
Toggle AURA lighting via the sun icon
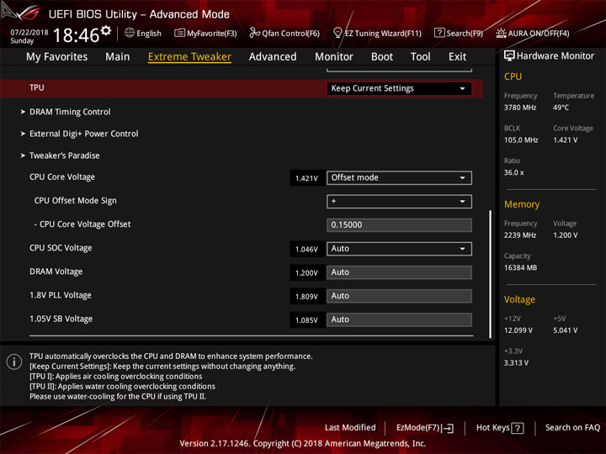coord(501,33)
